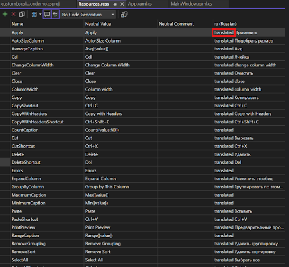Click the row header left of DeleteShortcut

(x=5, y=163)
